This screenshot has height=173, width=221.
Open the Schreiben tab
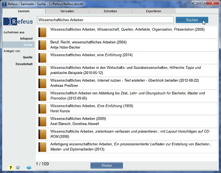click(x=110, y=11)
